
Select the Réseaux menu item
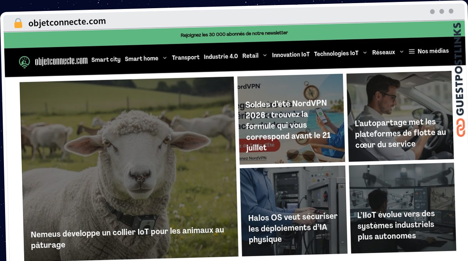coord(383,52)
